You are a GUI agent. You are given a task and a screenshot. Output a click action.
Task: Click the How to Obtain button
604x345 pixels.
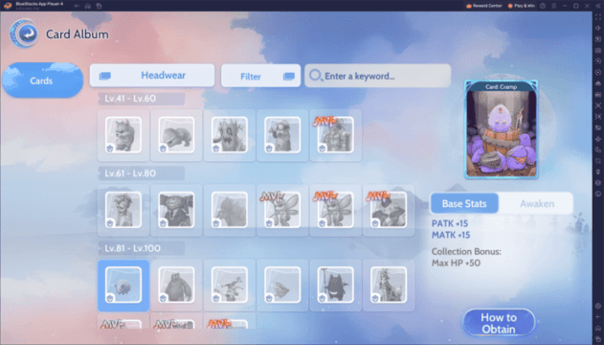tap(499, 323)
